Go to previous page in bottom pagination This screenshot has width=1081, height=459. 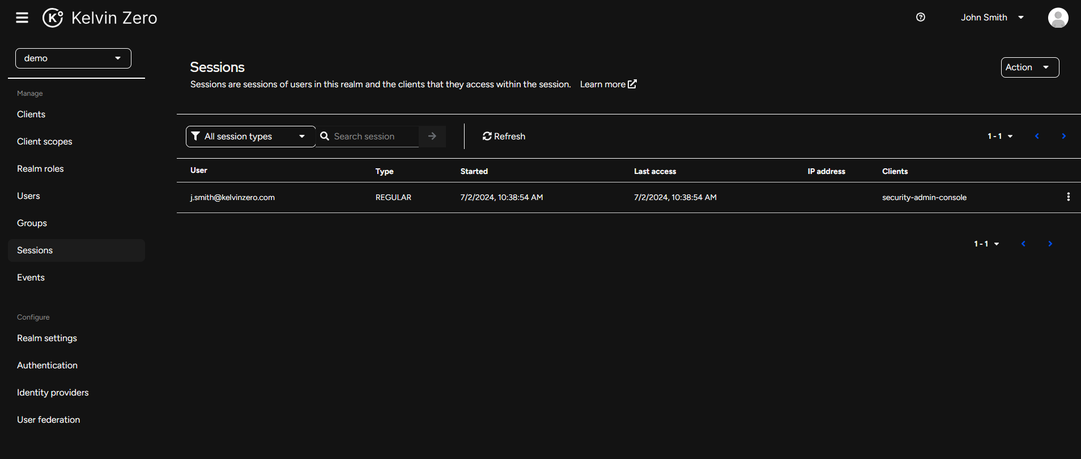[x=1023, y=244]
